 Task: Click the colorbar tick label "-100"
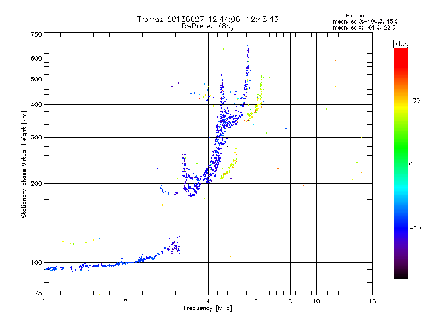click(417, 228)
